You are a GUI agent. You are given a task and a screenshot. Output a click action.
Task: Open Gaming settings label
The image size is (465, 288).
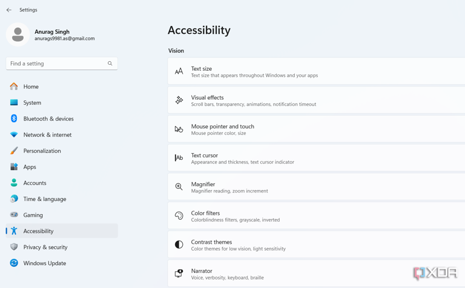pos(33,215)
